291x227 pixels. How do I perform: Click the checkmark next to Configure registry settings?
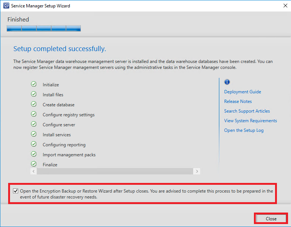pyautogui.click(x=34, y=114)
